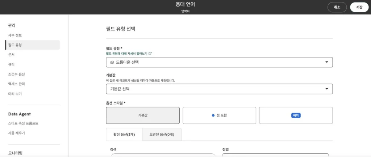Click the 연락처 subtitle in the header

pos(185,11)
